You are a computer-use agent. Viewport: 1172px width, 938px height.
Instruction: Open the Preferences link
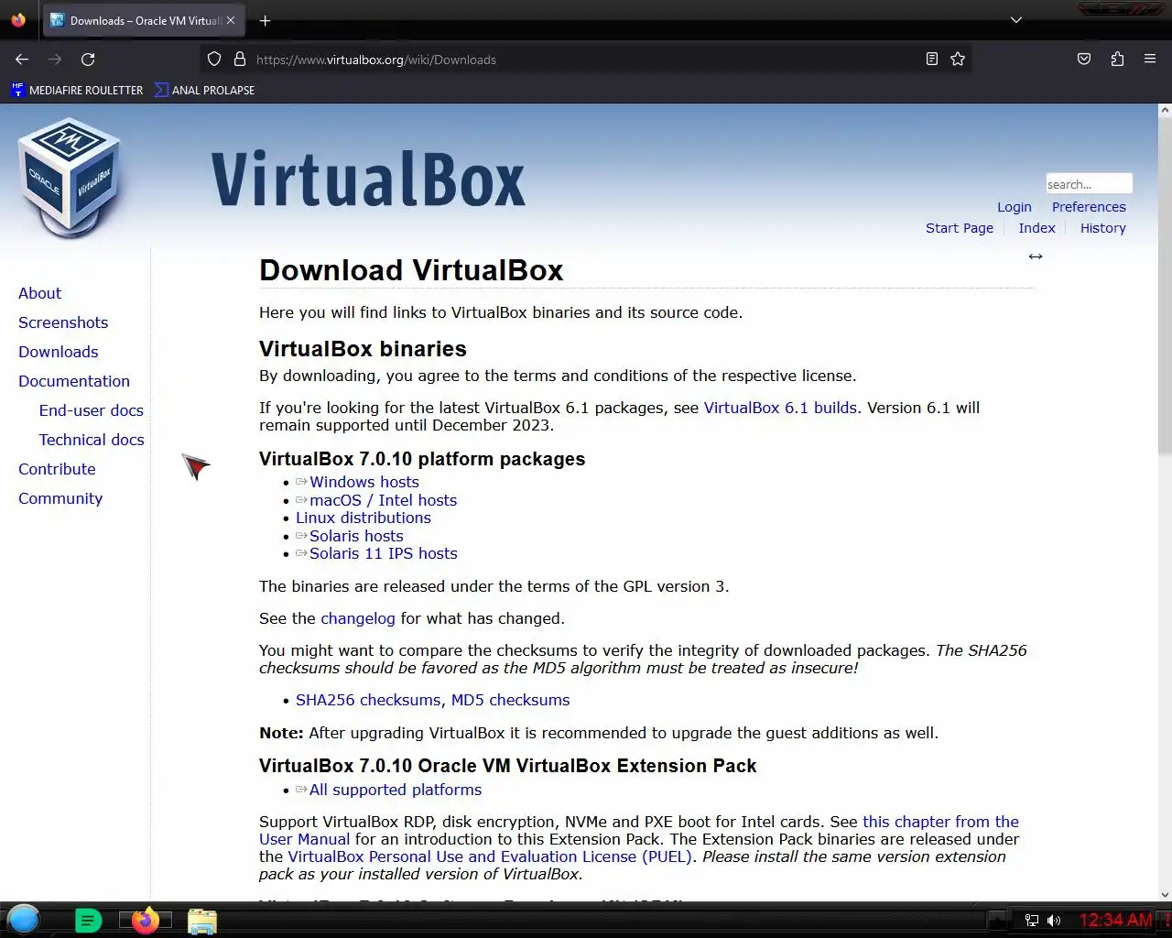click(1089, 207)
